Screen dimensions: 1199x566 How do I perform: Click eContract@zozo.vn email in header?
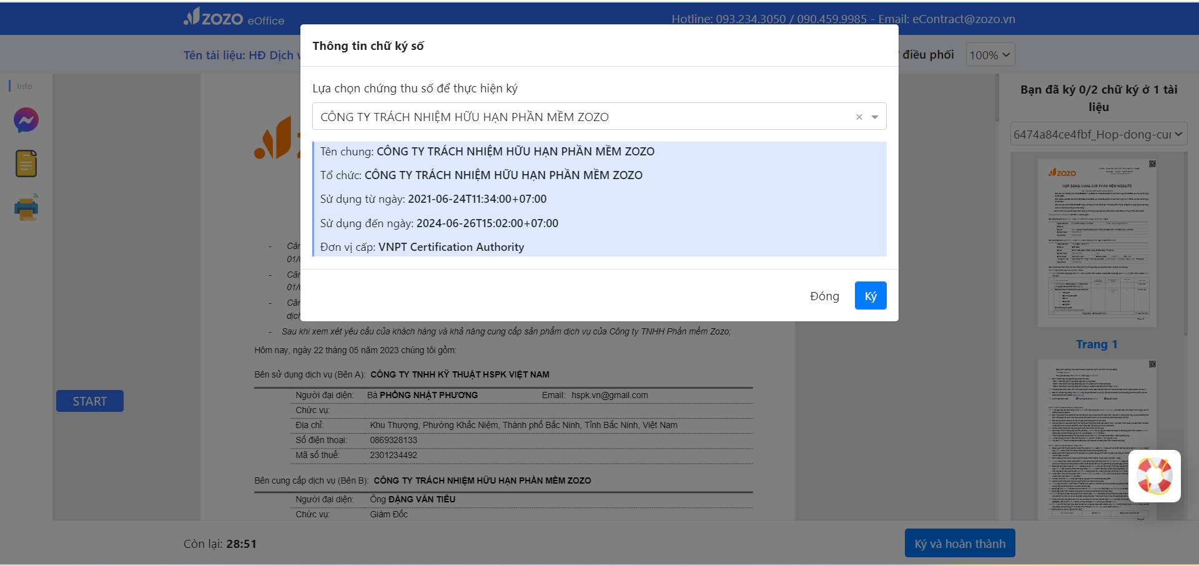point(964,19)
